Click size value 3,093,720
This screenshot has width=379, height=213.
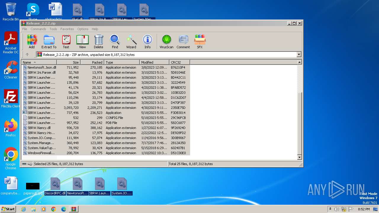point(71,108)
